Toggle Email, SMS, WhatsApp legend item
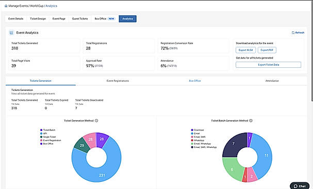This screenshot has width=313, height=189. [x=204, y=147]
